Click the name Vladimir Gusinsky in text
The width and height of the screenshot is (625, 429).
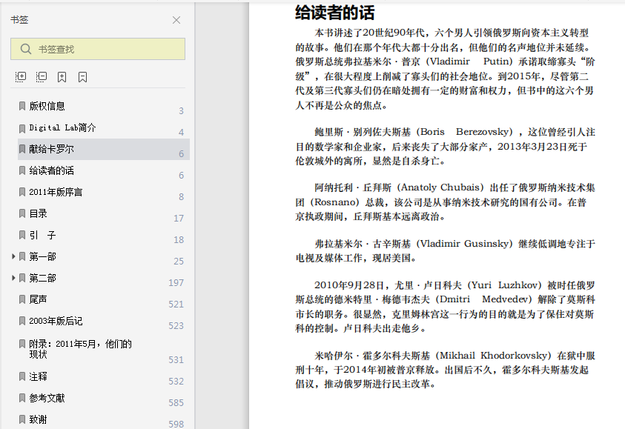463,243
